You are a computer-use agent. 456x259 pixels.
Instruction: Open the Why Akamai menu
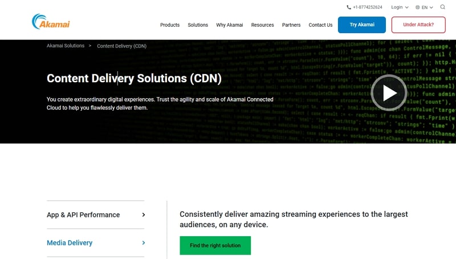point(230,25)
